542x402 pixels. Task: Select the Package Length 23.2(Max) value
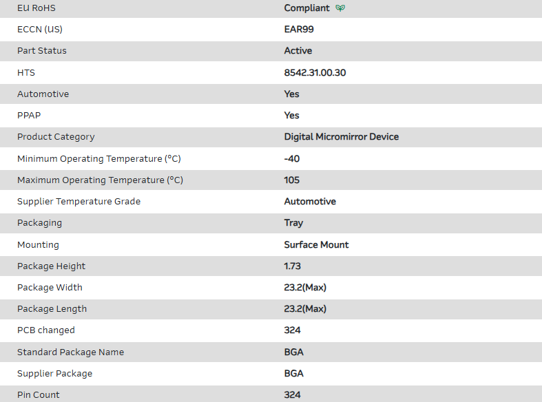[x=305, y=309]
